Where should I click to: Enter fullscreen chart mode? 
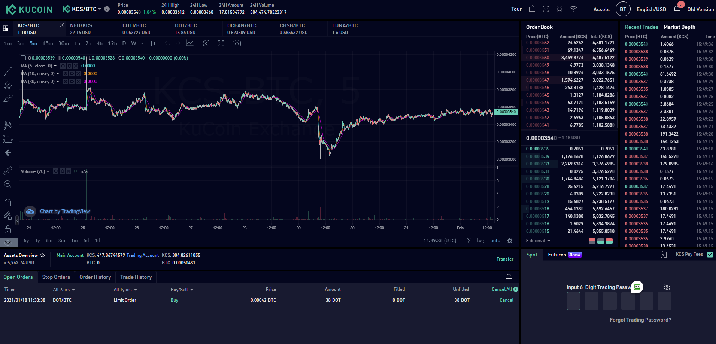tap(221, 43)
